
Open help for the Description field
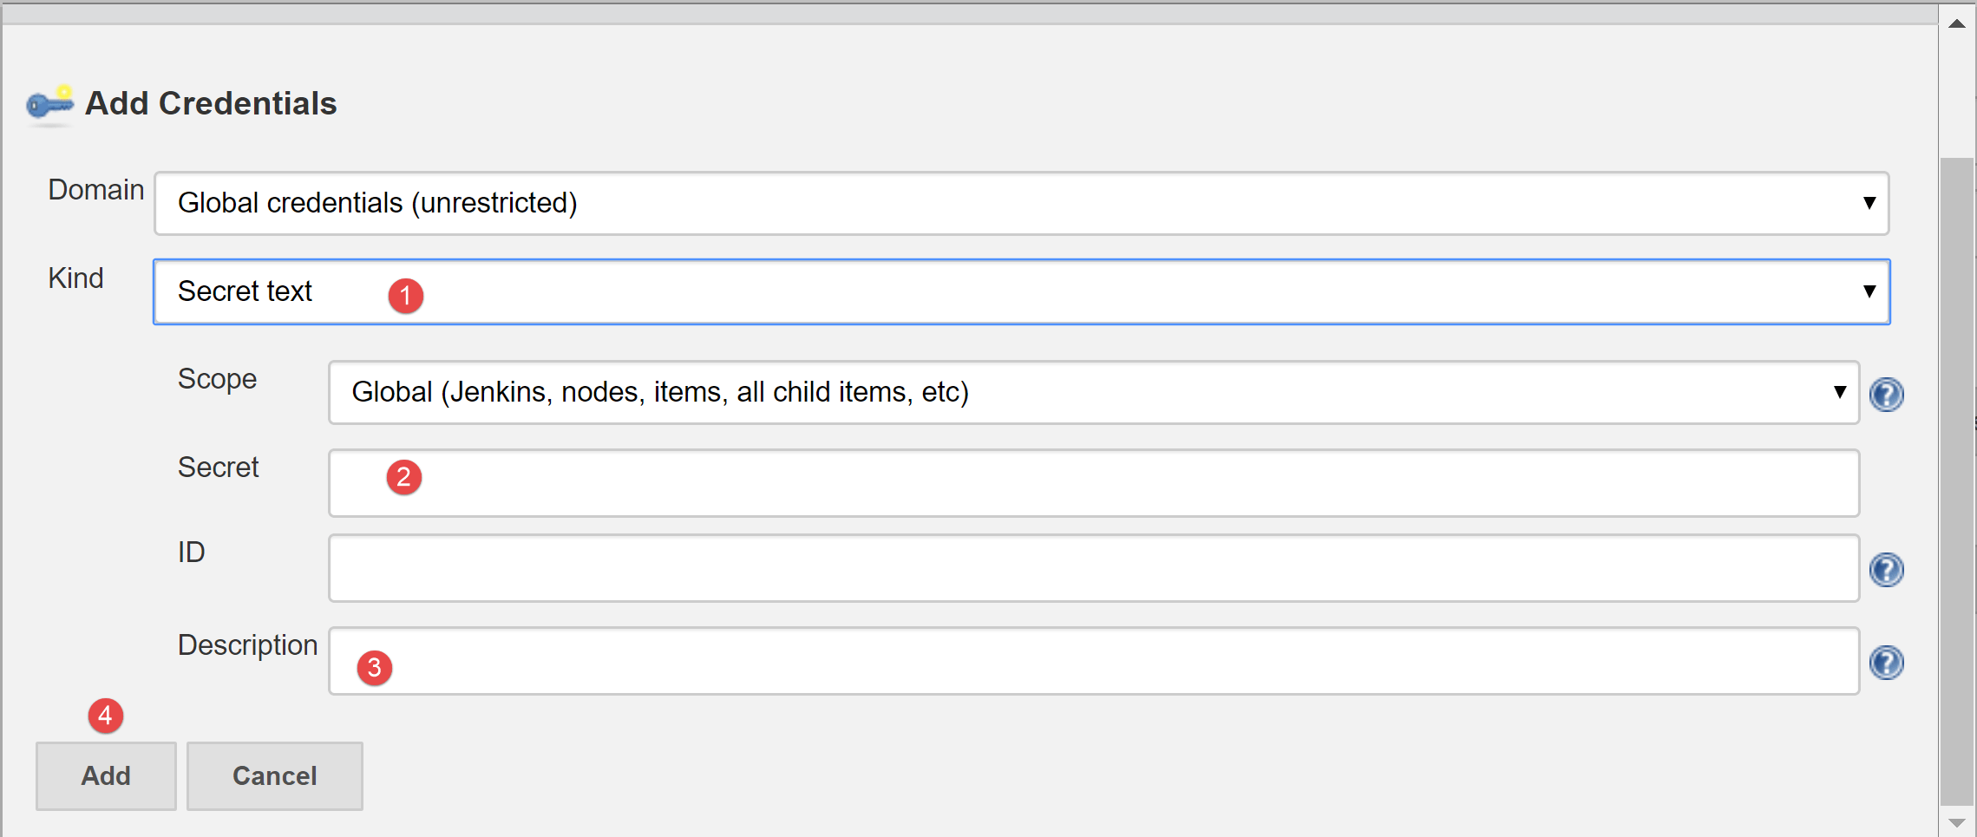click(x=1888, y=663)
